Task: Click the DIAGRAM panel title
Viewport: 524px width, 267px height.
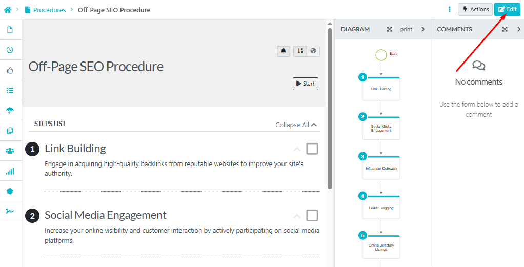Action: point(355,29)
